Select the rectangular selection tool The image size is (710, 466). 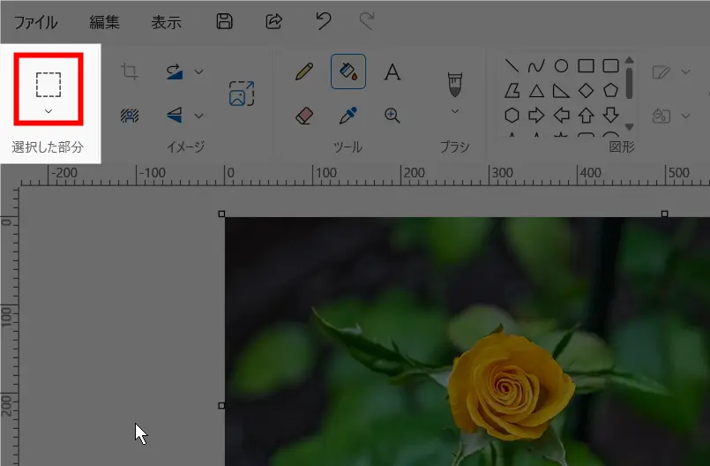click(49, 83)
